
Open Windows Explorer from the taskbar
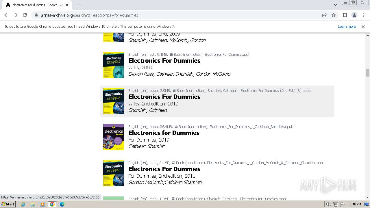tap(33, 204)
